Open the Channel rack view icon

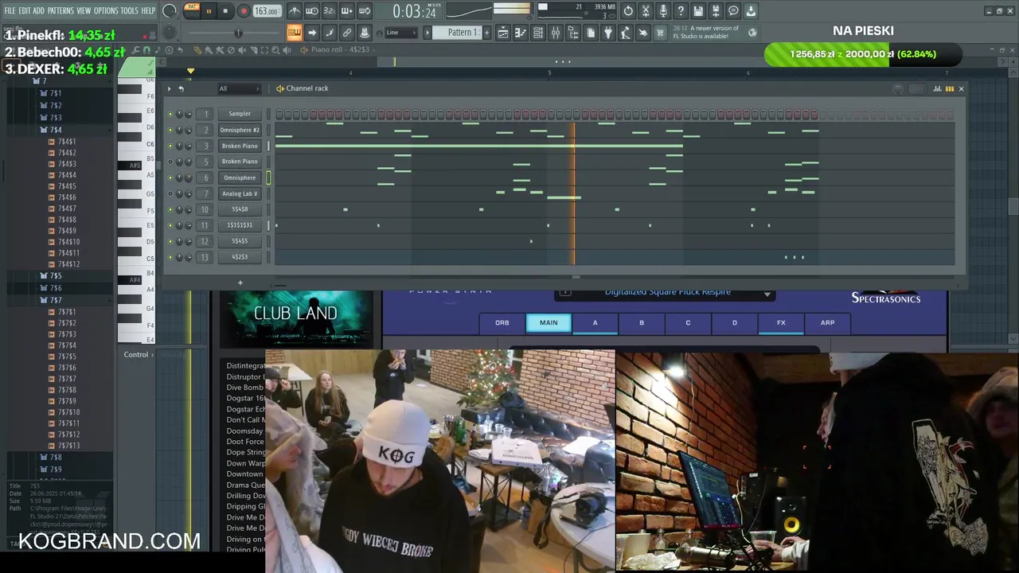[538, 33]
